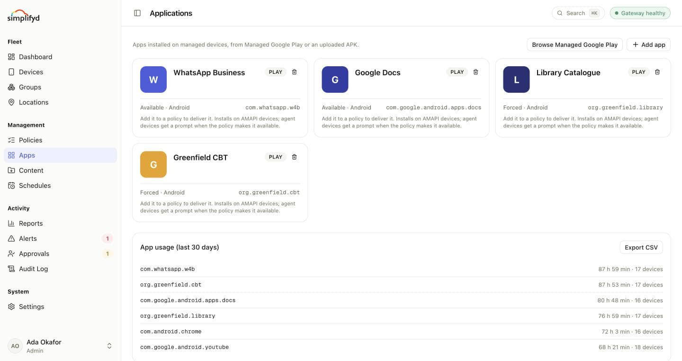Click the org.greenfield.library usage row
The width and height of the screenshot is (682, 361).
[x=402, y=316]
